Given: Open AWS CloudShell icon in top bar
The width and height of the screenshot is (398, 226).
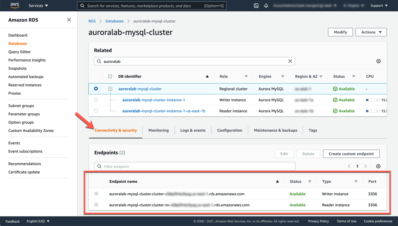Looking at the screenshot, I should [x=256, y=6].
